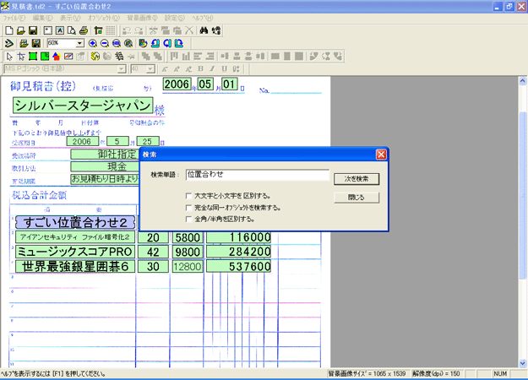The height and width of the screenshot is (380, 528).
Task: Click the 05 month field in the date header
Action: click(x=205, y=84)
